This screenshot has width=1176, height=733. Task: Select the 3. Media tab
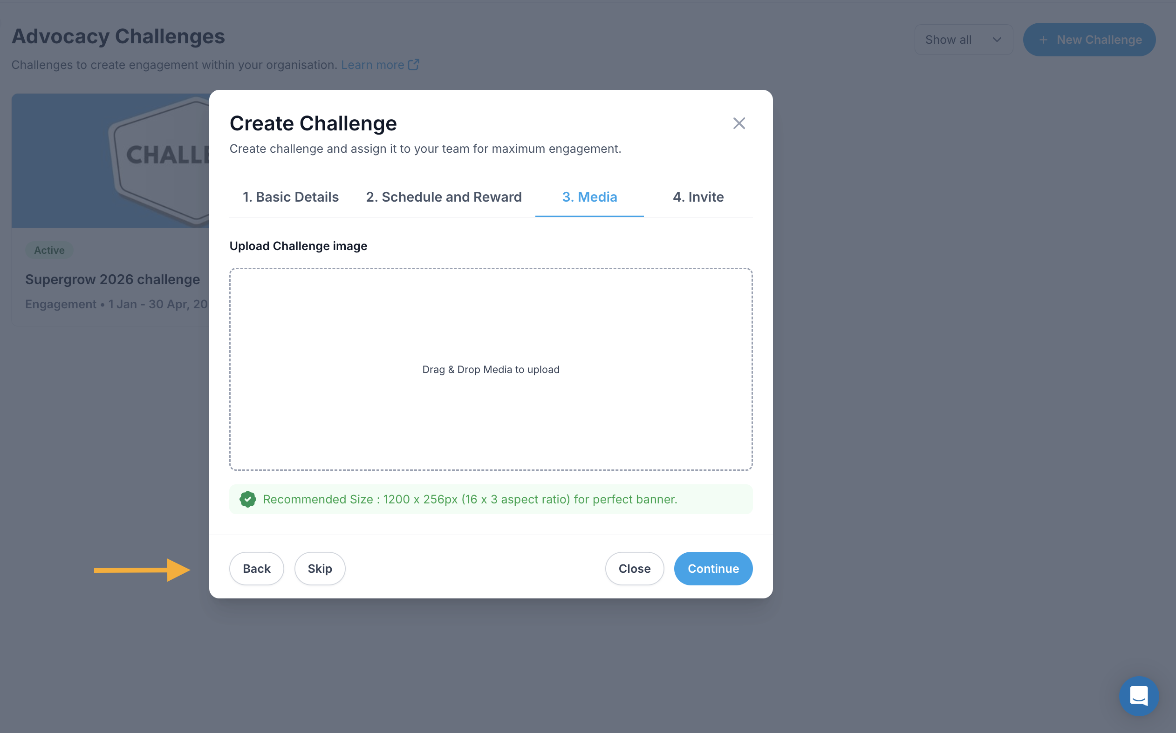pos(589,197)
